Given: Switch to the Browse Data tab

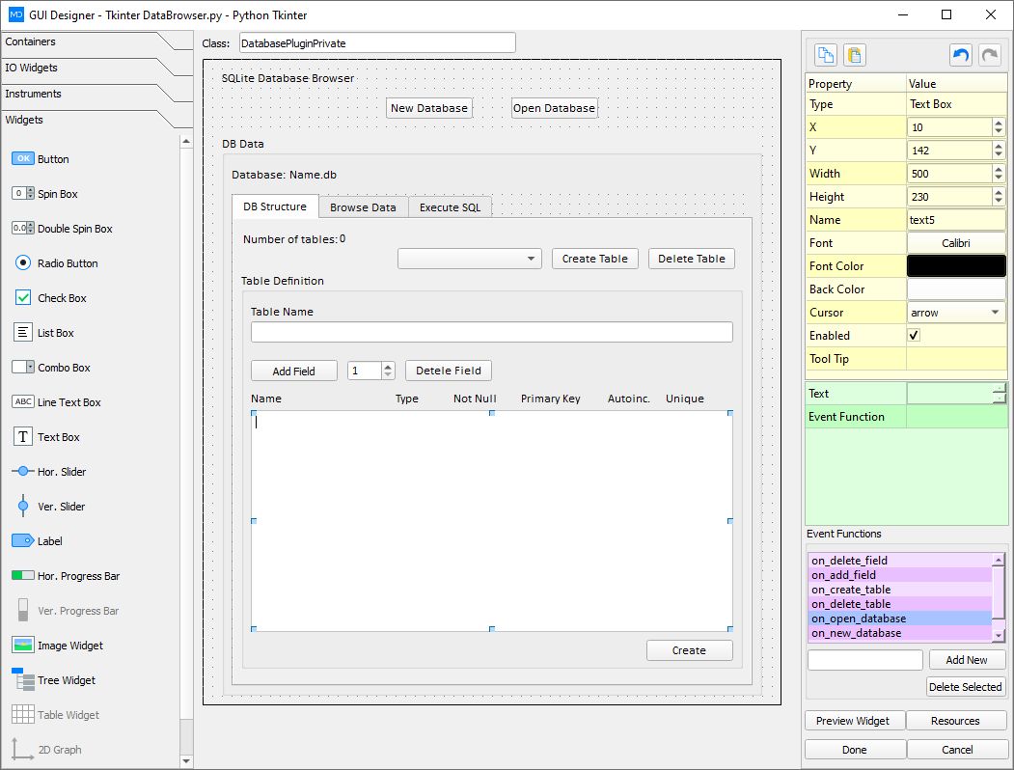Looking at the screenshot, I should pos(363,206).
